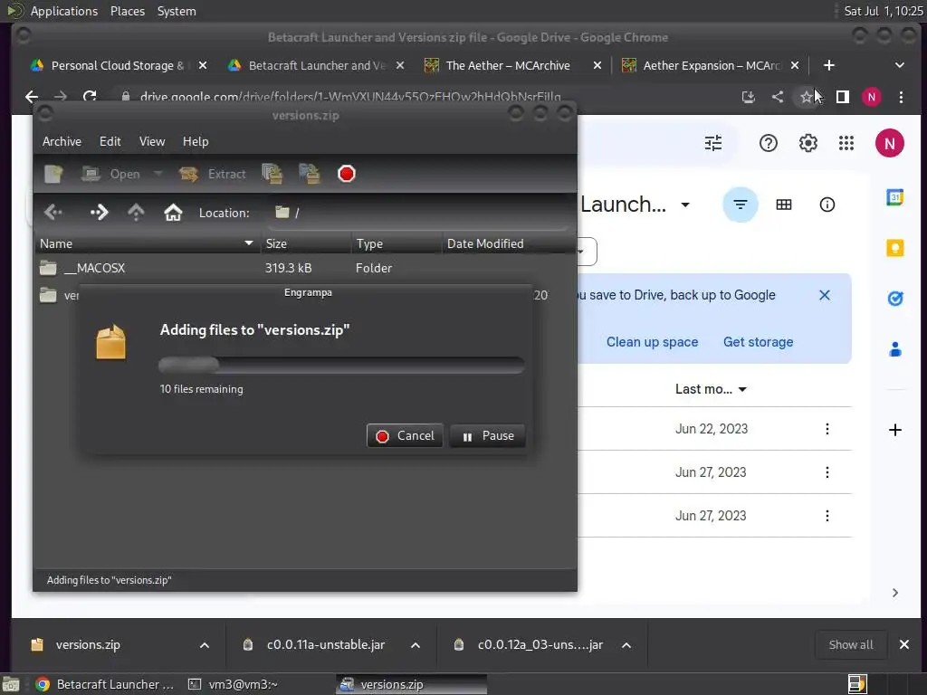This screenshot has height=695, width=927.
Task: Sort by the Name column header
Action: [147, 243]
